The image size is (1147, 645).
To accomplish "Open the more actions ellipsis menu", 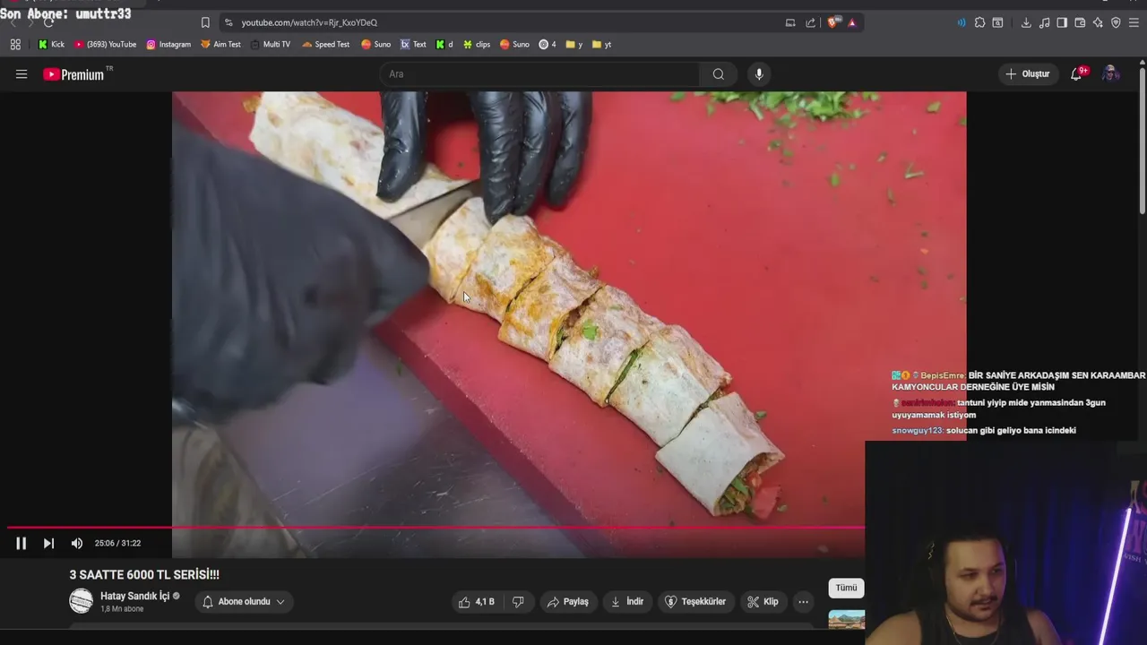I will pos(803,602).
